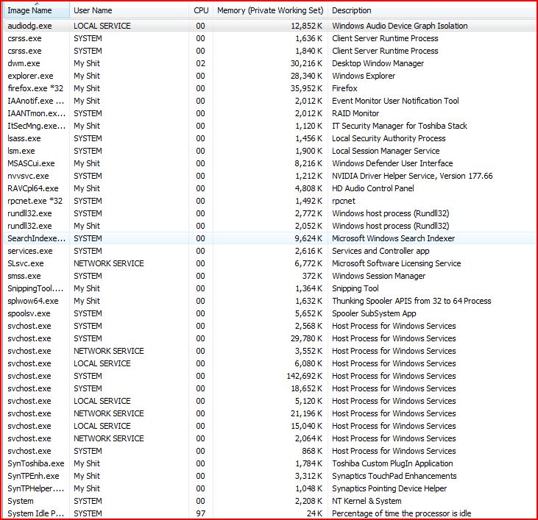
Task: Select svchost.exe row using 868 K
Action: (270, 451)
